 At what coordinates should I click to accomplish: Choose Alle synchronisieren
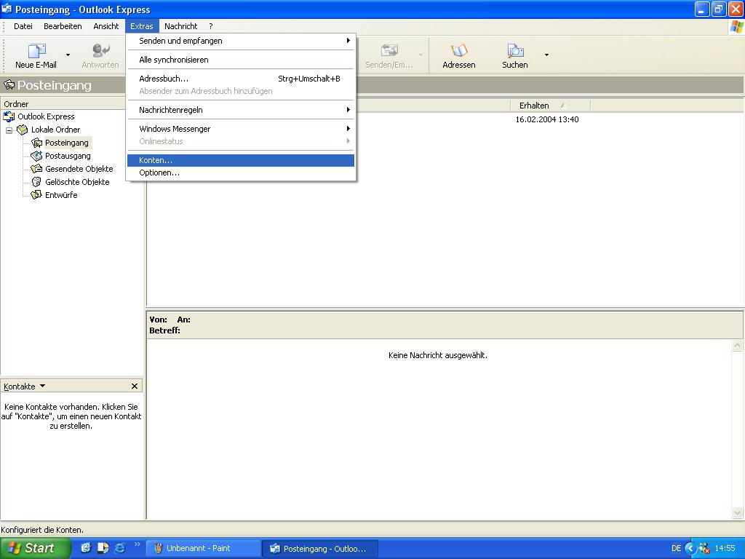click(x=241, y=60)
